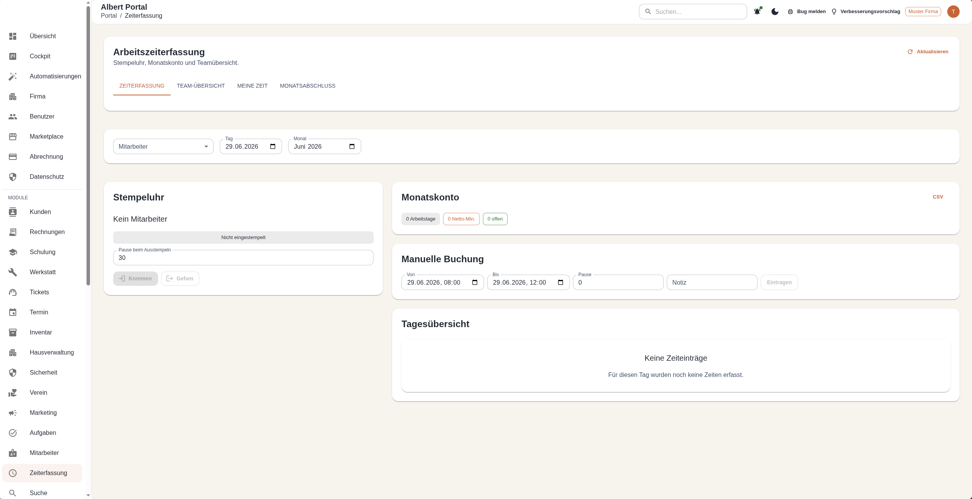This screenshot has width=972, height=499.
Task: Click the Gehen stamp-out button
Action: tap(180, 278)
